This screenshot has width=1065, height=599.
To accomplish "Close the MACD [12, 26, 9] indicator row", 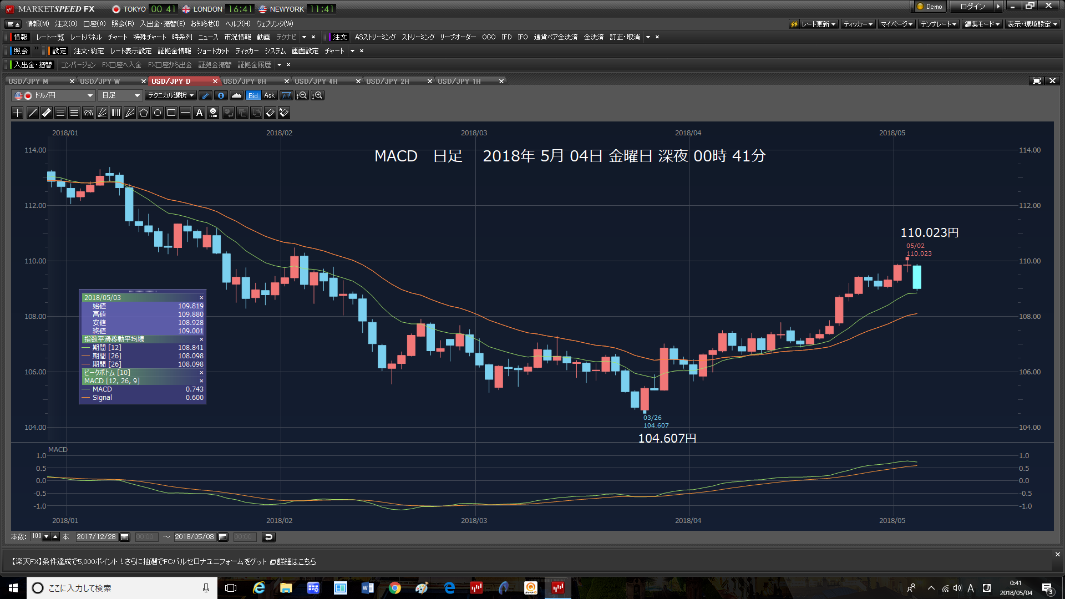I will (201, 381).
